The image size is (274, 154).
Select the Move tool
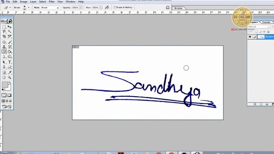click(x=9, y=27)
